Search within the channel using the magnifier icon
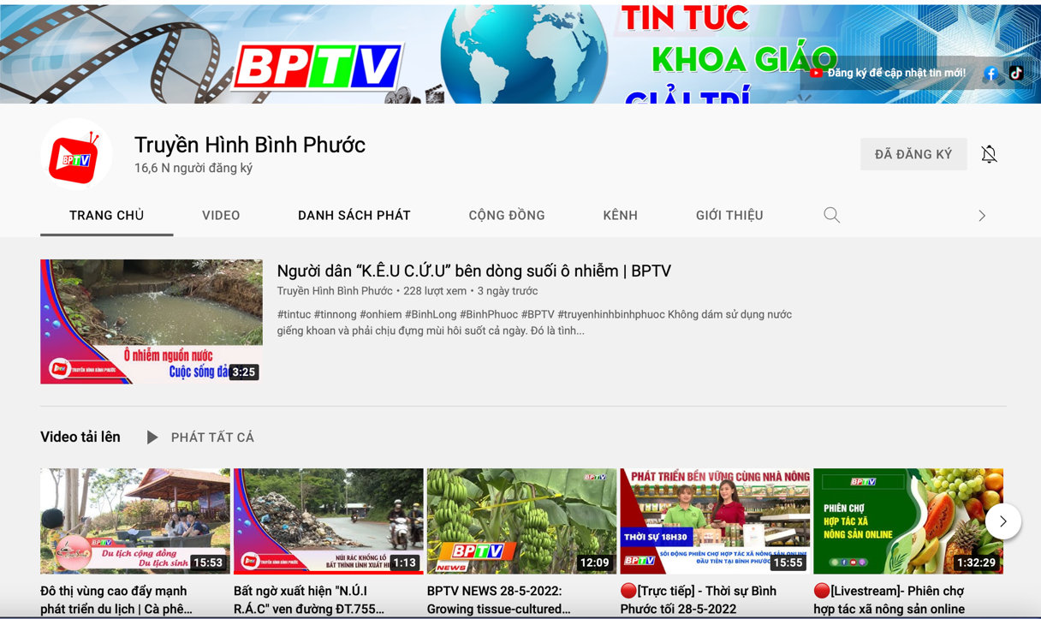The height and width of the screenshot is (619, 1041). pos(831,215)
